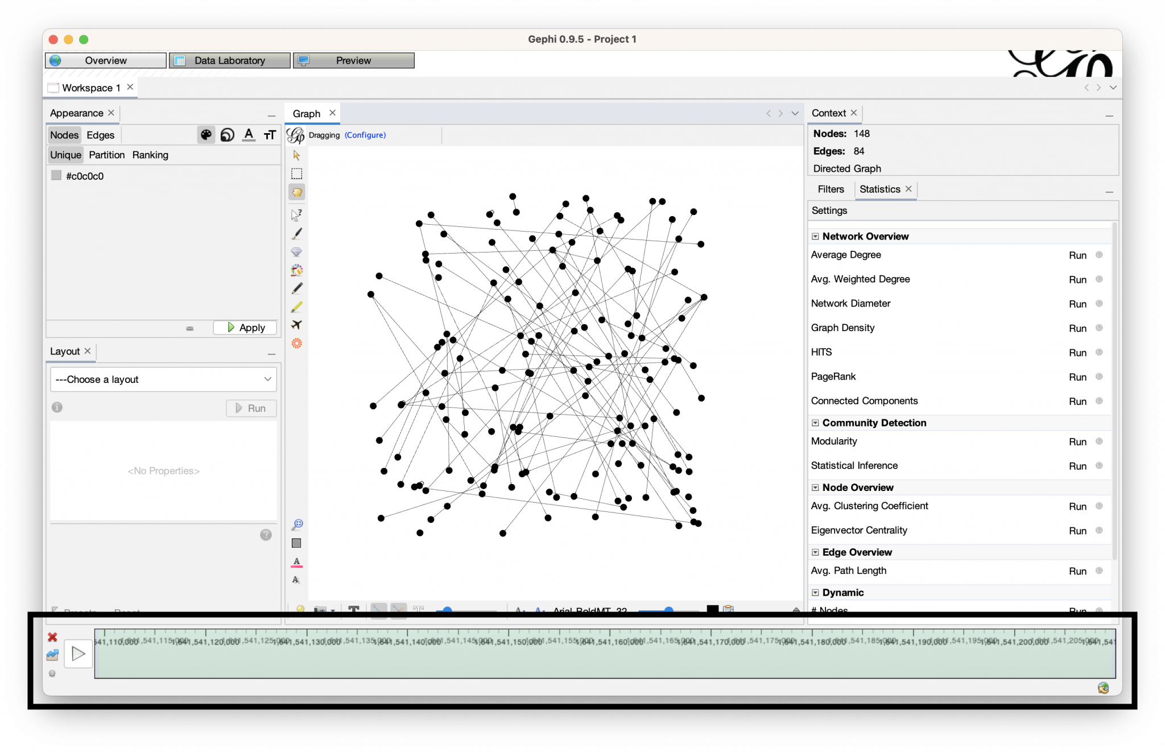Select the Shortest Path airplane tool
Viewport: 1165px width, 752px height.
pos(296,323)
